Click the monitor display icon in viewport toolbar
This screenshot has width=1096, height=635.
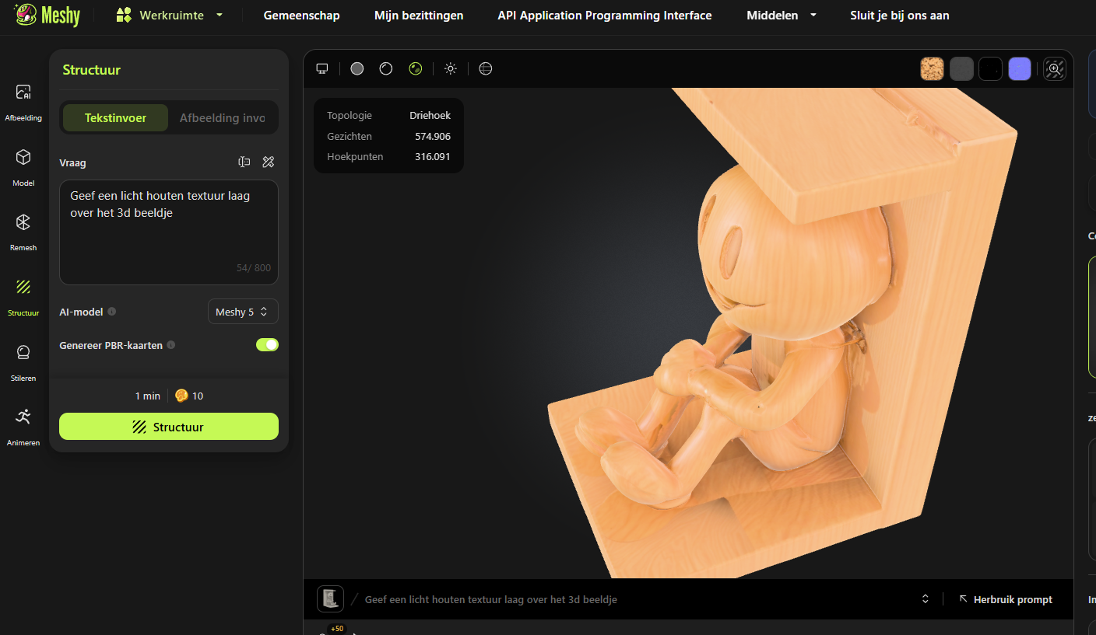tap(322, 68)
